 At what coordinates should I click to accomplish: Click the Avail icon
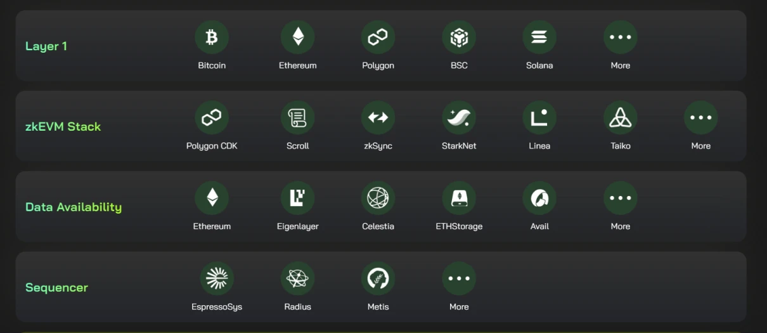(x=539, y=199)
